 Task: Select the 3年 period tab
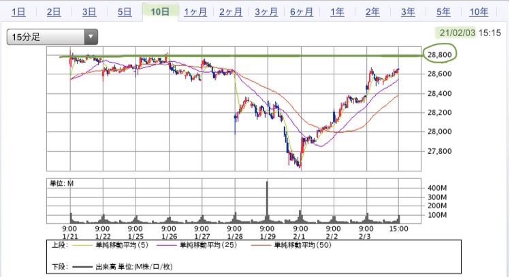(408, 12)
